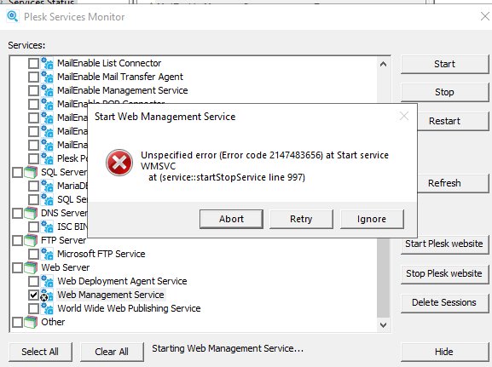Viewport: 492px width, 367px height.
Task: Toggle the Other group checkbox
Action: [x=18, y=322]
